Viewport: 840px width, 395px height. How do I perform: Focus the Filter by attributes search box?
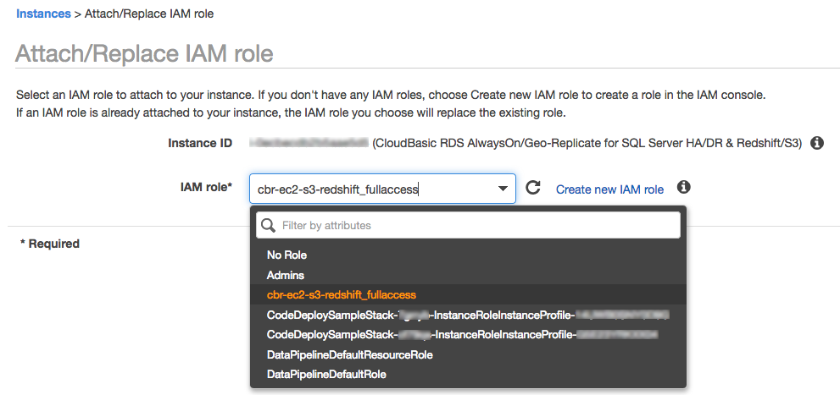pyautogui.click(x=468, y=226)
